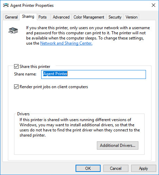Viewport: 159px width, 175px height.
Task: Open the Network and Sharing Center link
Action: [x=66, y=43]
